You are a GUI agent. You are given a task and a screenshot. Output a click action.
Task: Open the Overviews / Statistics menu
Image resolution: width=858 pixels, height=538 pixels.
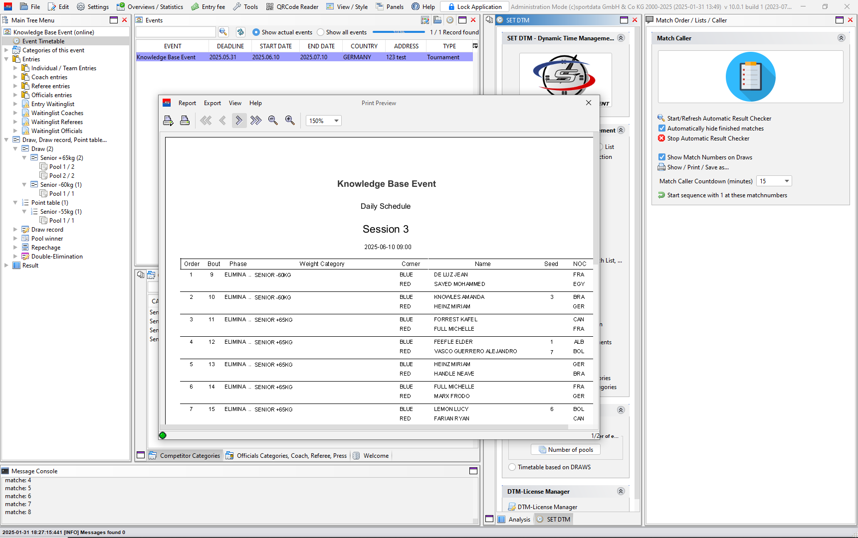pos(150,6)
